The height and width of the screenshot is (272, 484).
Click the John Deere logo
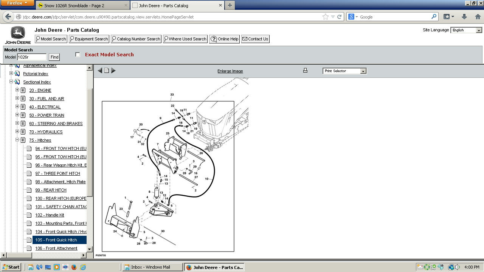[18, 35]
